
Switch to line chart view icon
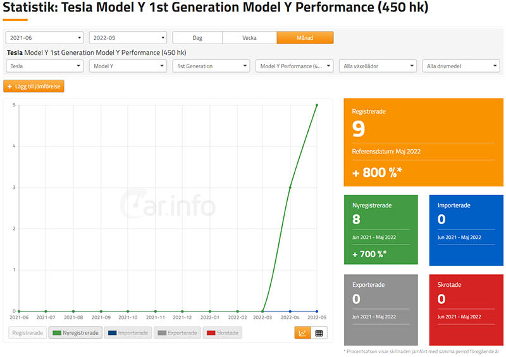coord(303,333)
